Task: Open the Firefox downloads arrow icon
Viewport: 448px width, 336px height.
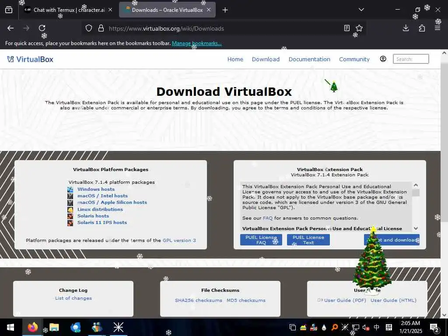Action: click(x=406, y=28)
